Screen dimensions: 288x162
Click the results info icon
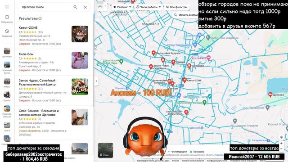click(x=40, y=18)
